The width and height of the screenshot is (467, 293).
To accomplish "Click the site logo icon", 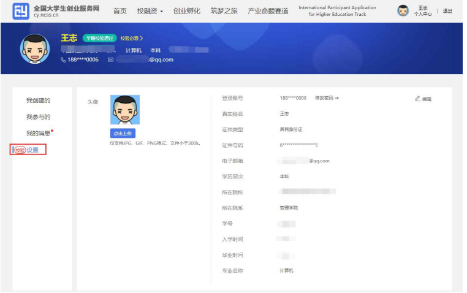I will coord(20,11).
